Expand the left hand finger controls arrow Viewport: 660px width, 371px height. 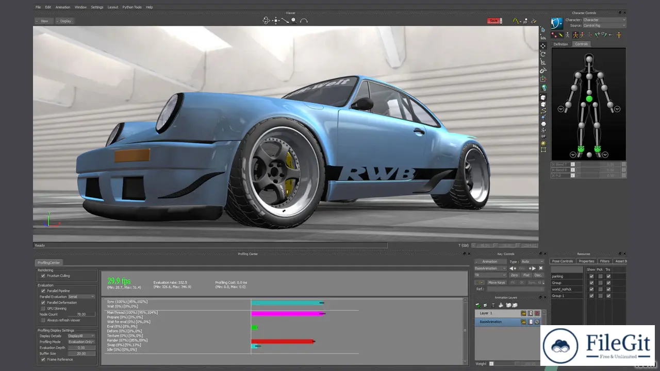[x=560, y=109]
